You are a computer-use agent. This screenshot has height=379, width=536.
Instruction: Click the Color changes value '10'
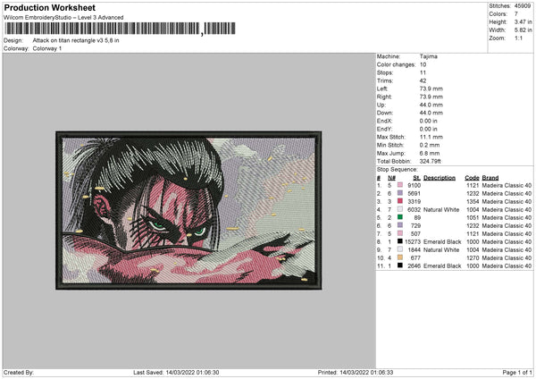point(423,64)
